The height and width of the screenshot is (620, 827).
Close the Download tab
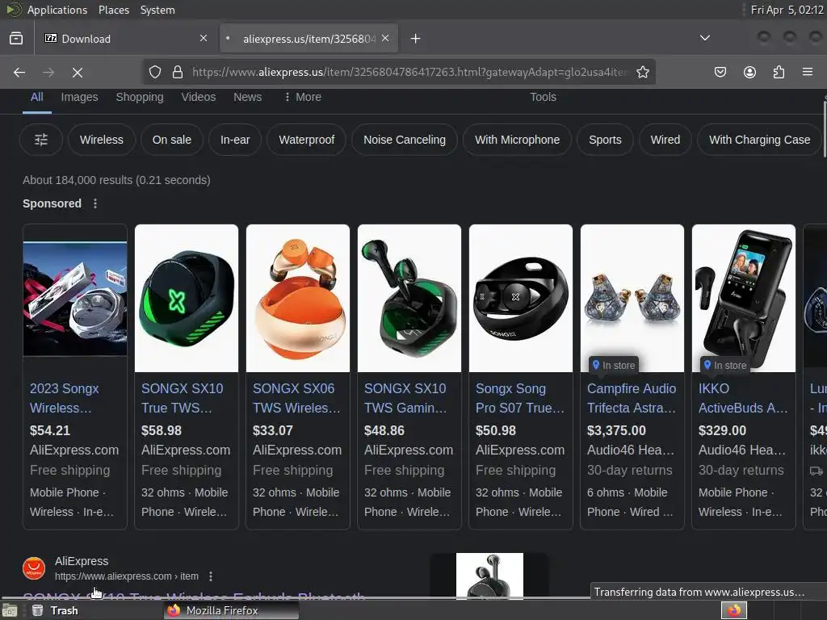(x=204, y=38)
